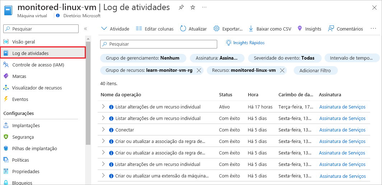The height and width of the screenshot is (185, 382).
Task: Mark page as favorite with star icon
Action: (x=193, y=8)
